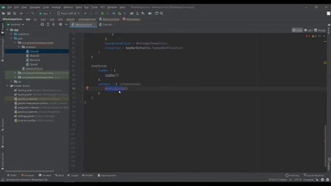
Task: Expand the manifests folder
Action: (x=11, y=34)
